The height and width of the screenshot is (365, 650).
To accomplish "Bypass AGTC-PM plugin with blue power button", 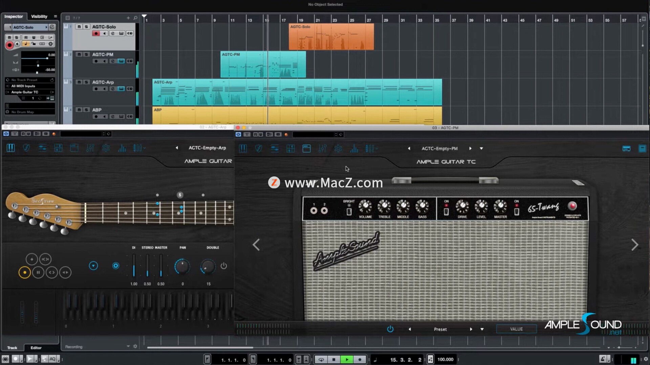I will click(238, 135).
